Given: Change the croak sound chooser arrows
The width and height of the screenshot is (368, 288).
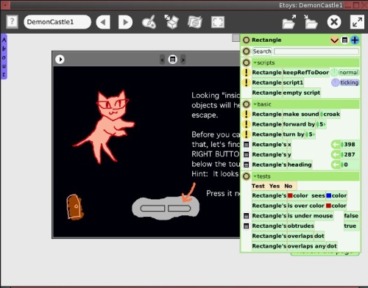Looking at the screenshot, I should 322,114.
